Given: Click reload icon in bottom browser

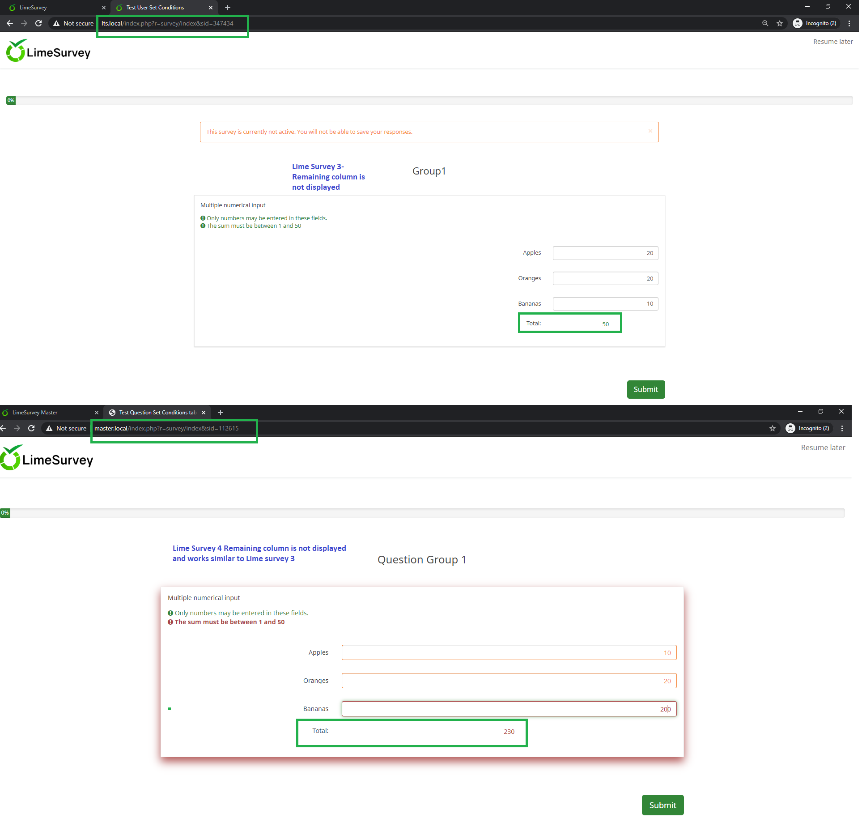Looking at the screenshot, I should tap(31, 428).
